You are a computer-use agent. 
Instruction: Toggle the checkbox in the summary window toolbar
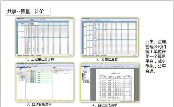point(39,20)
